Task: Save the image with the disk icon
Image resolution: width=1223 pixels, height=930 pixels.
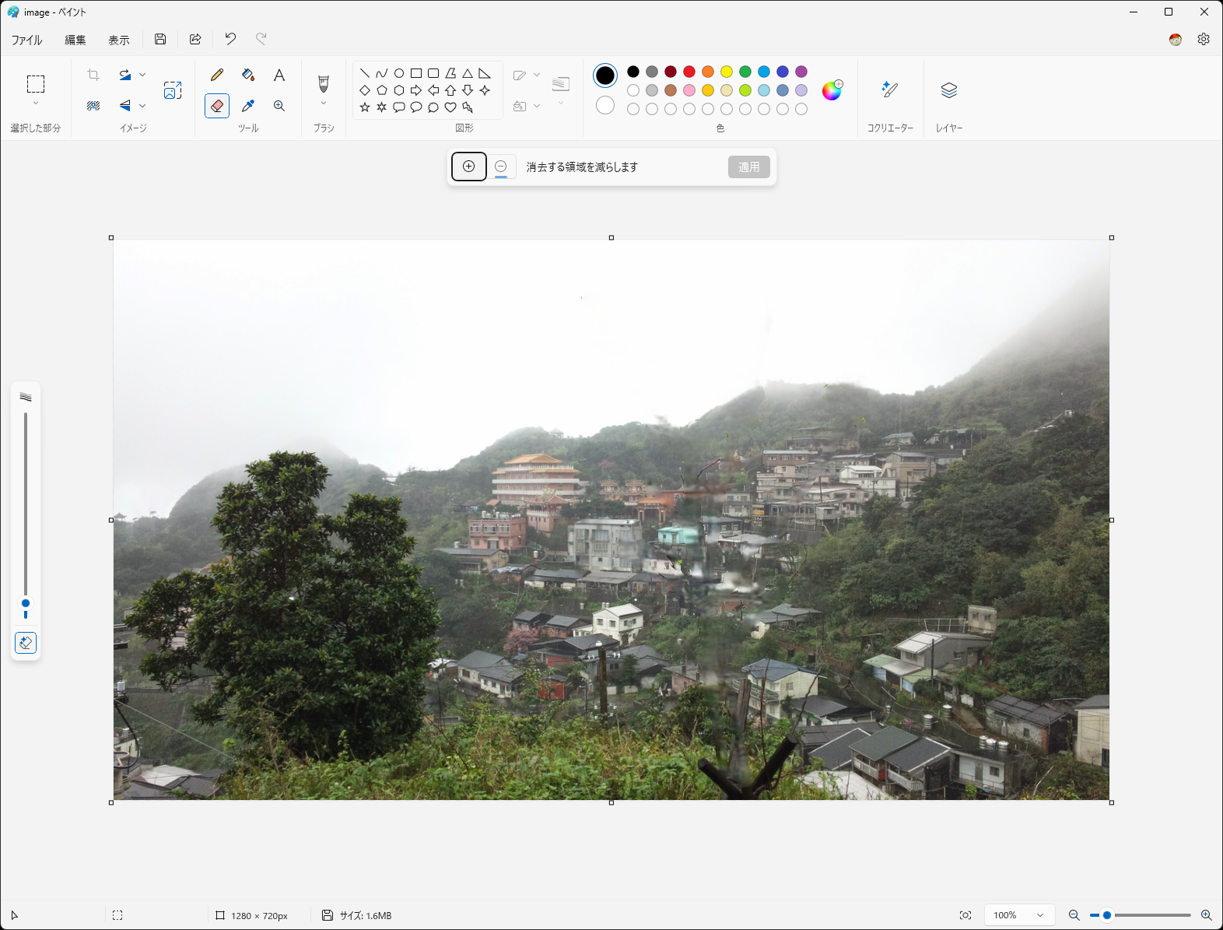Action: coord(160,39)
